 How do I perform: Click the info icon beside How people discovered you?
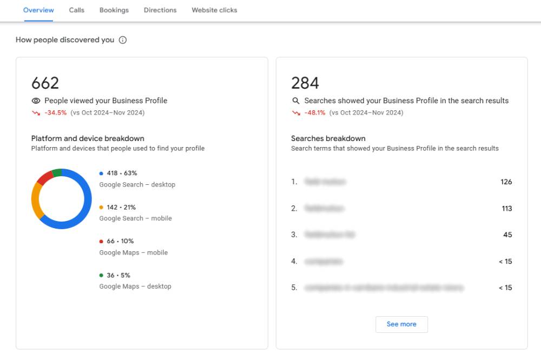point(122,40)
